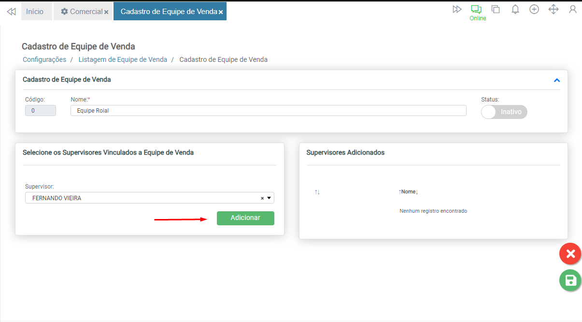The image size is (582, 322).
Task: Open the Supervisor dropdown arrow
Action: point(269,198)
